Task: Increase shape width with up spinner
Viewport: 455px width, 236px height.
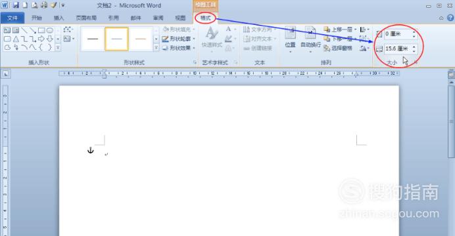Action: click(x=414, y=47)
